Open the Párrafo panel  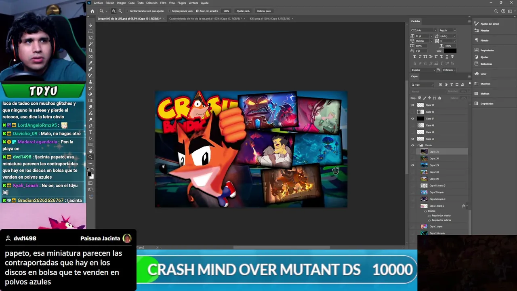point(482,40)
